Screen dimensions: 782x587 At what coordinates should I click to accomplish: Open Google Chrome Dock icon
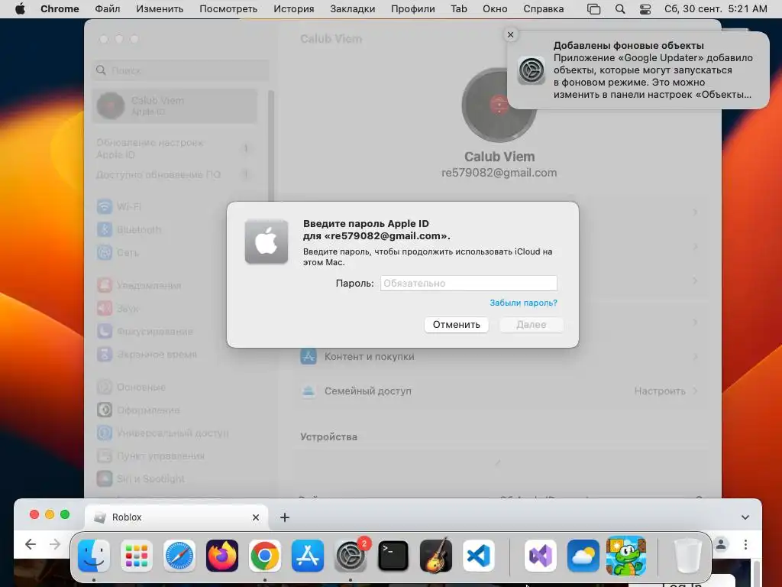click(265, 556)
